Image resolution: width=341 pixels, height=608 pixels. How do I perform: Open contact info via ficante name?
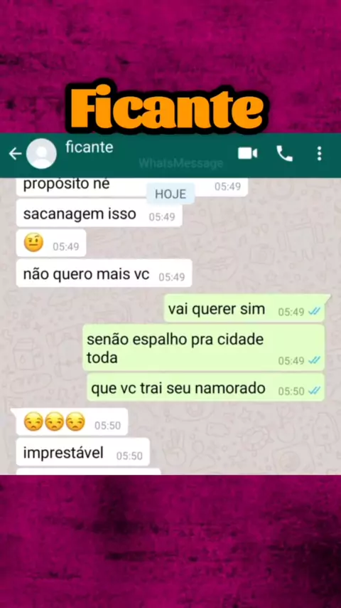tap(90, 147)
